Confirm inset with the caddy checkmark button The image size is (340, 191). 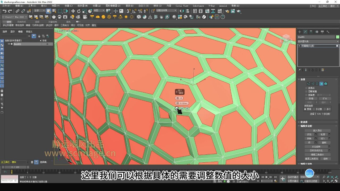point(177,108)
